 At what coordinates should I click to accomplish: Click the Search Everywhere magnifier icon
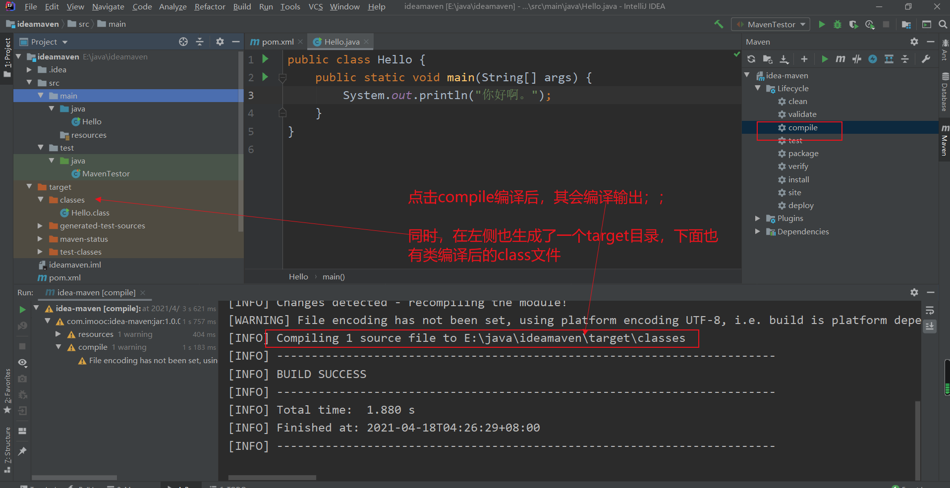coord(943,24)
